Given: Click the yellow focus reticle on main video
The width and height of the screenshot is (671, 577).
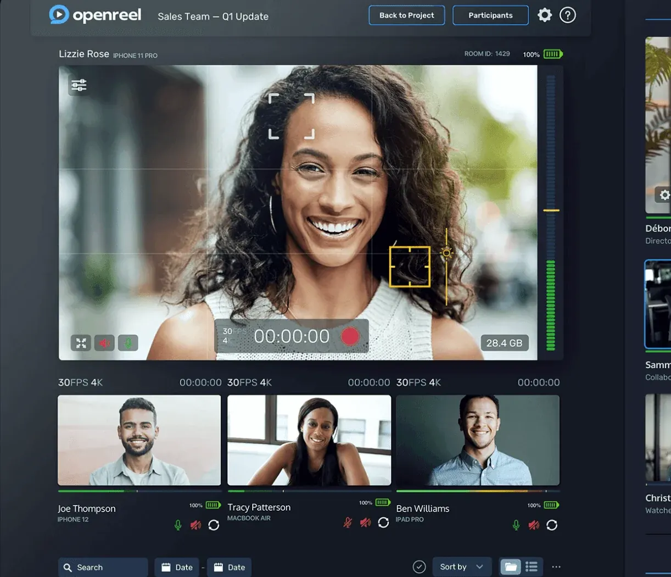Looking at the screenshot, I should coord(410,267).
